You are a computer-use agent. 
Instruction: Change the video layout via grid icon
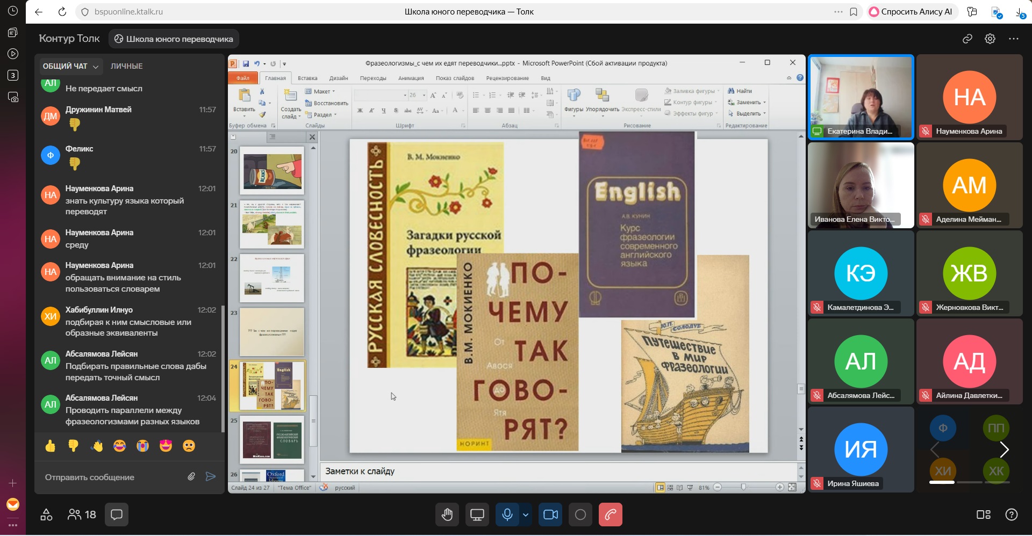pyautogui.click(x=983, y=515)
